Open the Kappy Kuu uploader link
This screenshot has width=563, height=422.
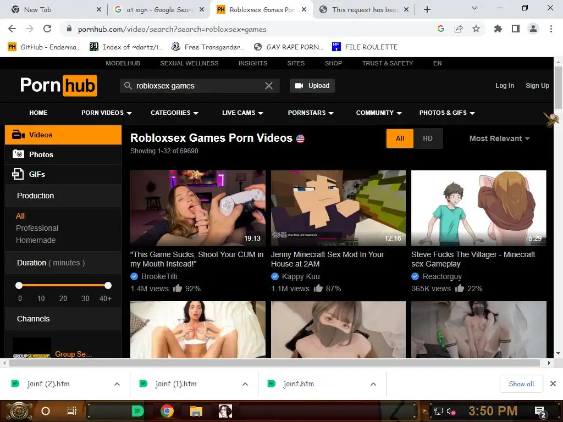pos(301,276)
